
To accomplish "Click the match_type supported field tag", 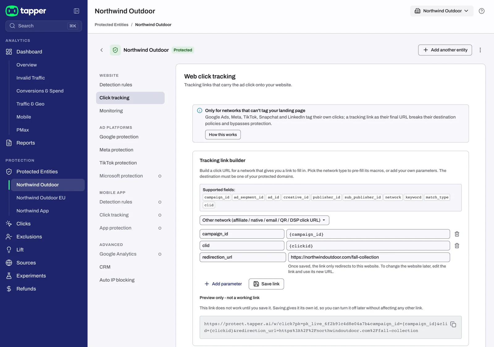I will [437, 197].
